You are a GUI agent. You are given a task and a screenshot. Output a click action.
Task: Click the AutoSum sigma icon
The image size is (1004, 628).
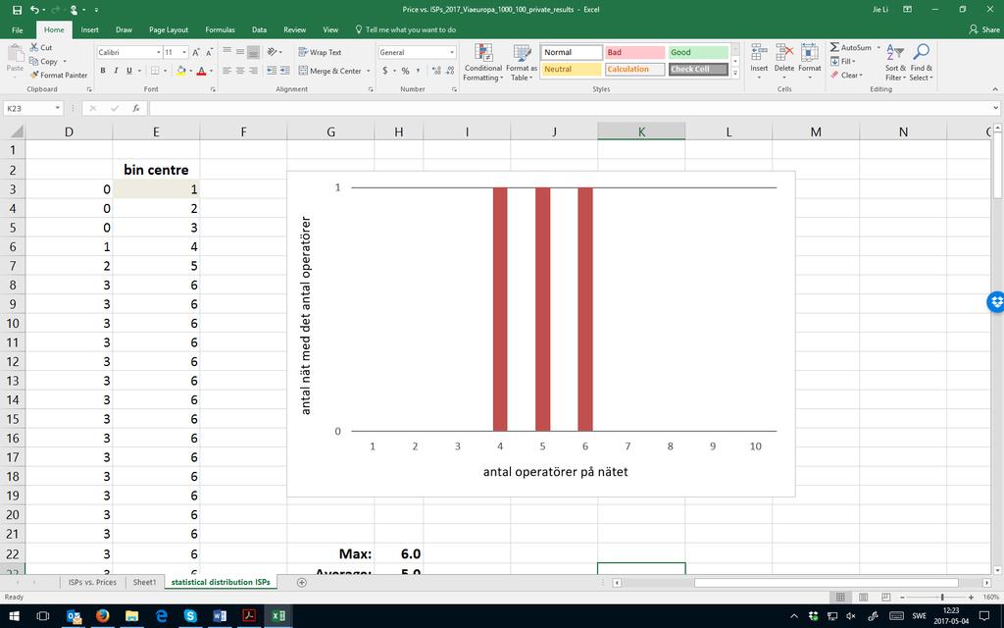[834, 47]
